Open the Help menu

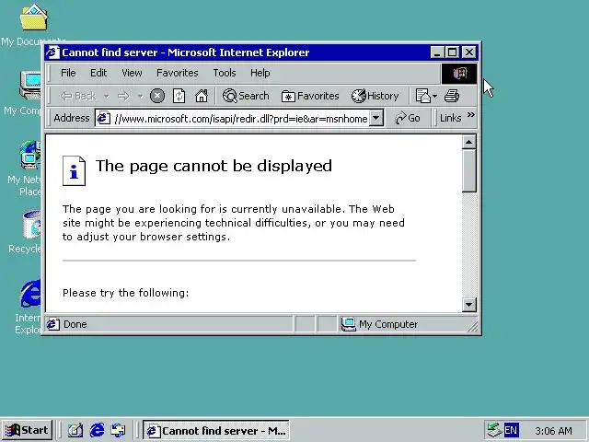260,73
